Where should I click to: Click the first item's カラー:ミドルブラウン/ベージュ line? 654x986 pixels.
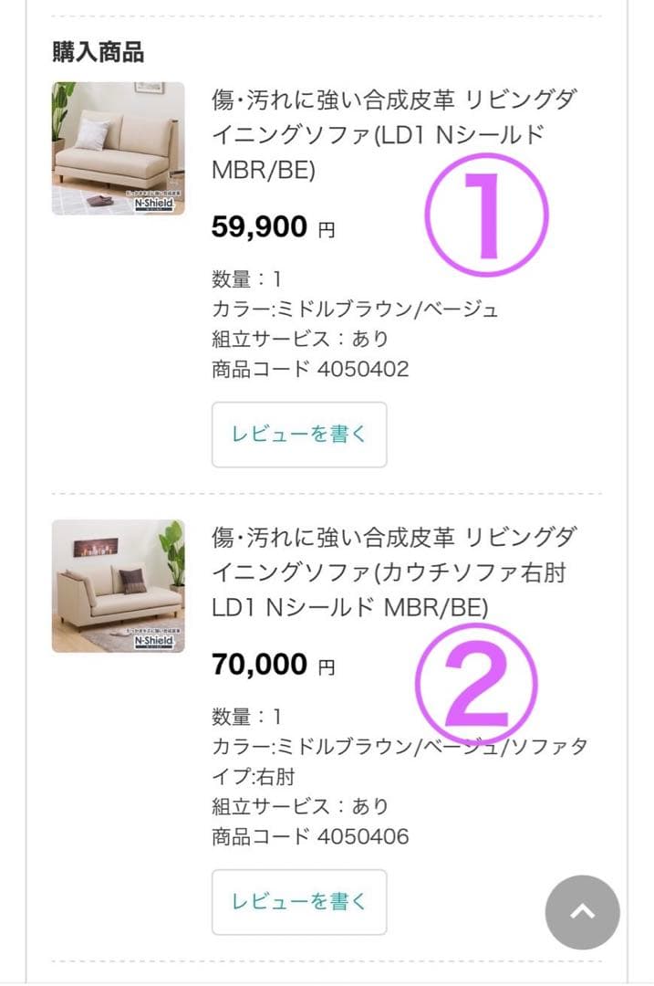[x=355, y=309]
